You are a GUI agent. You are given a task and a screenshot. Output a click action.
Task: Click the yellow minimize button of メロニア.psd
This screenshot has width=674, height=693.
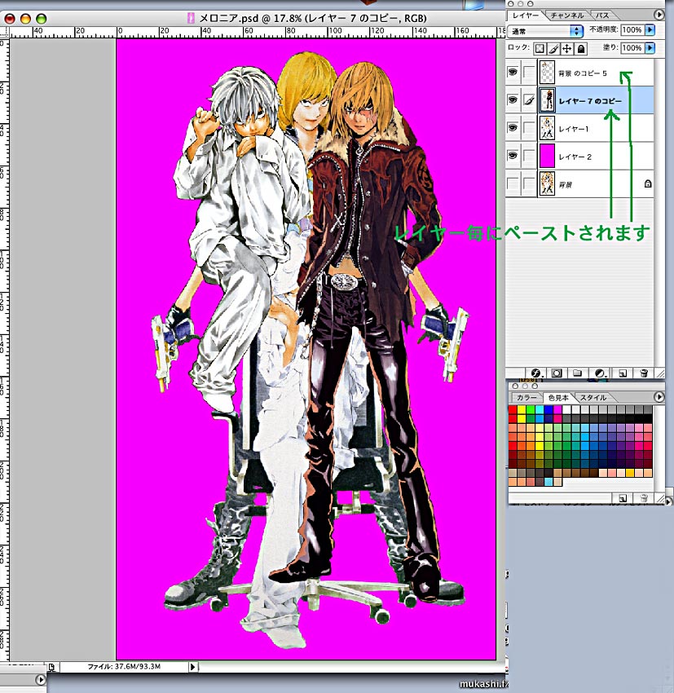click(x=25, y=19)
